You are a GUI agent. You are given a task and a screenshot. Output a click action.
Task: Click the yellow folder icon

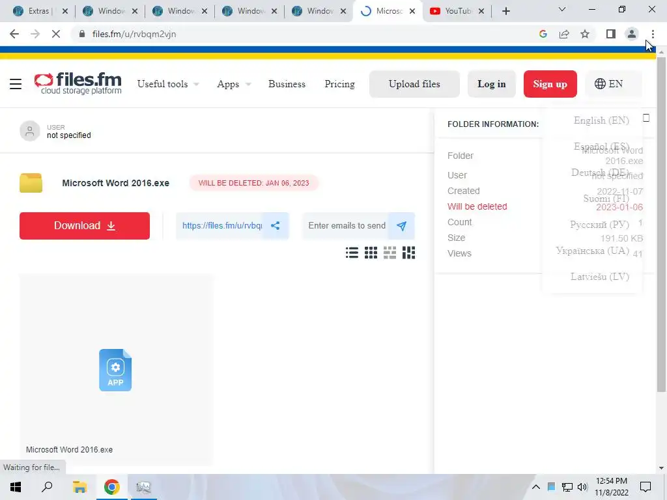(x=31, y=183)
